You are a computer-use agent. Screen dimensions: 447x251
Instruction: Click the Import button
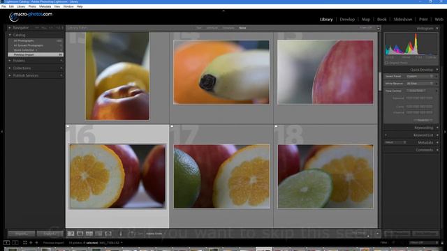pyautogui.click(x=22, y=234)
